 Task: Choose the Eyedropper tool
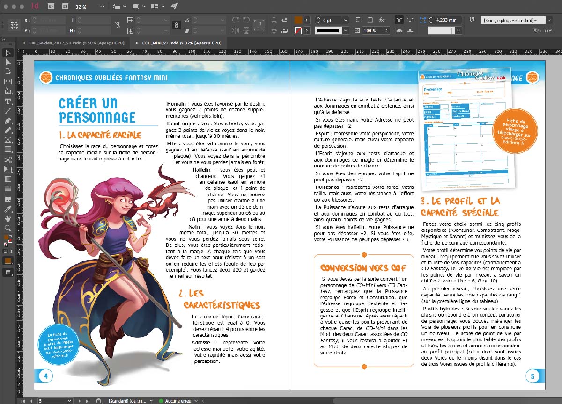[8, 209]
